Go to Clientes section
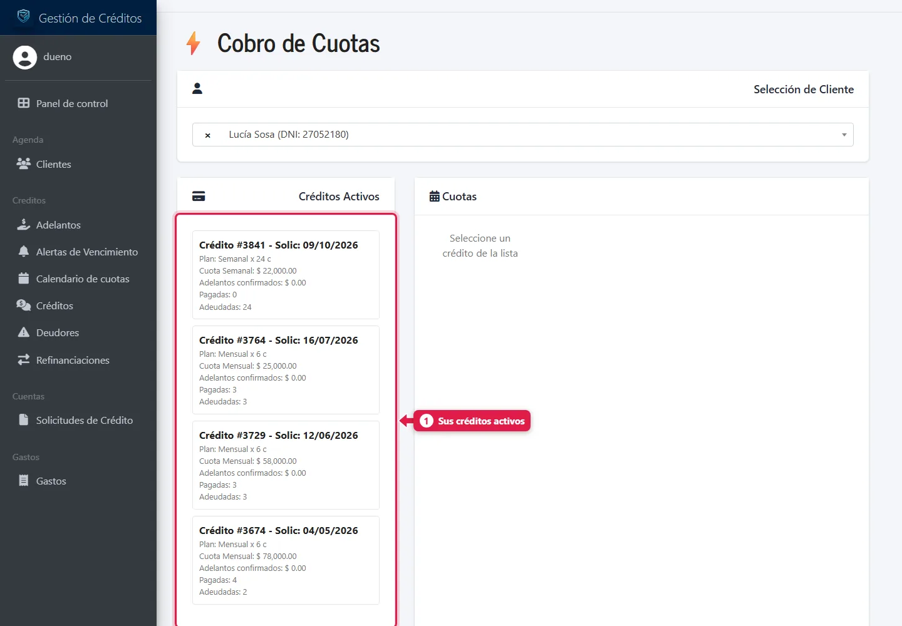The width and height of the screenshot is (902, 626). 78,164
